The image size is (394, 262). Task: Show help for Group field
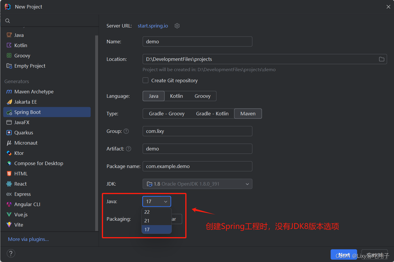126,131
